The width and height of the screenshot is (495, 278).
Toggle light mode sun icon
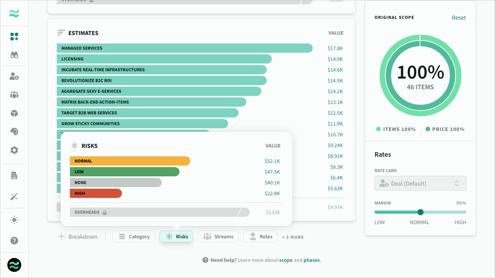14,220
